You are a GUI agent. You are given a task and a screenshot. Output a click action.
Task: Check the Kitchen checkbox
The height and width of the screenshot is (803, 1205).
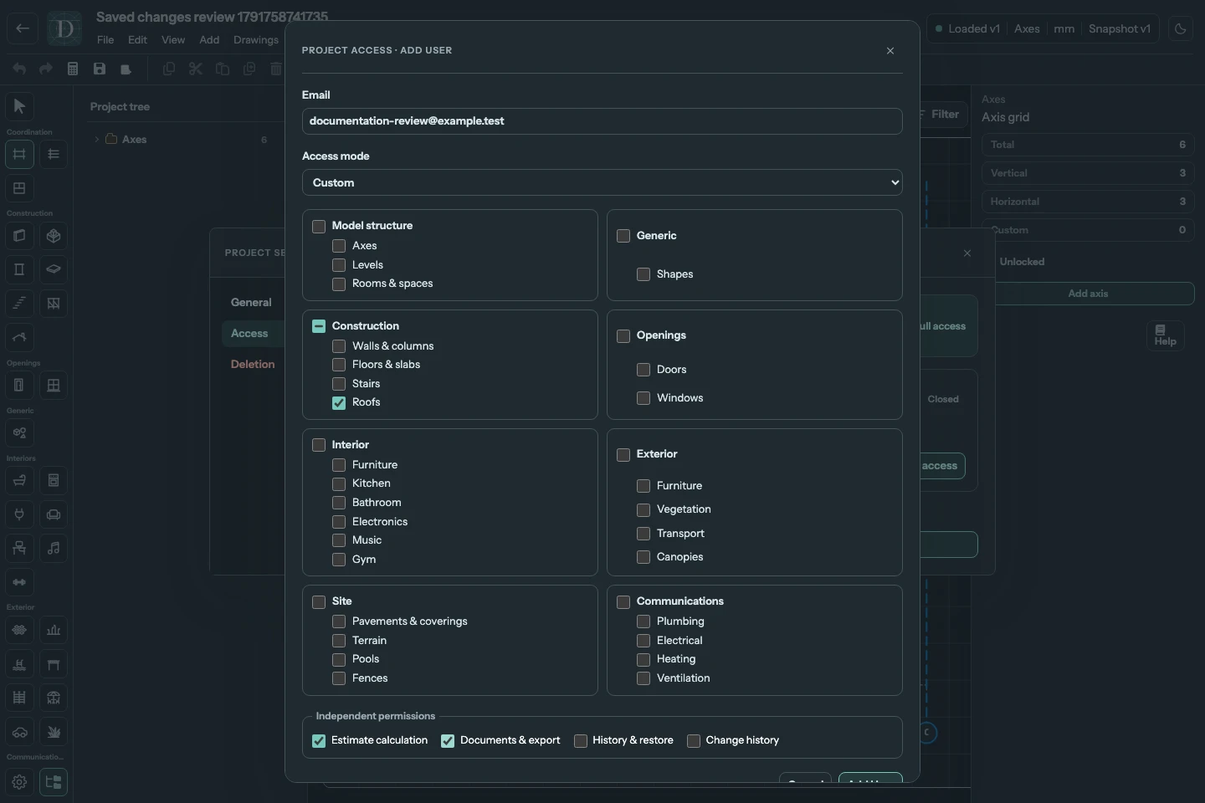point(339,483)
